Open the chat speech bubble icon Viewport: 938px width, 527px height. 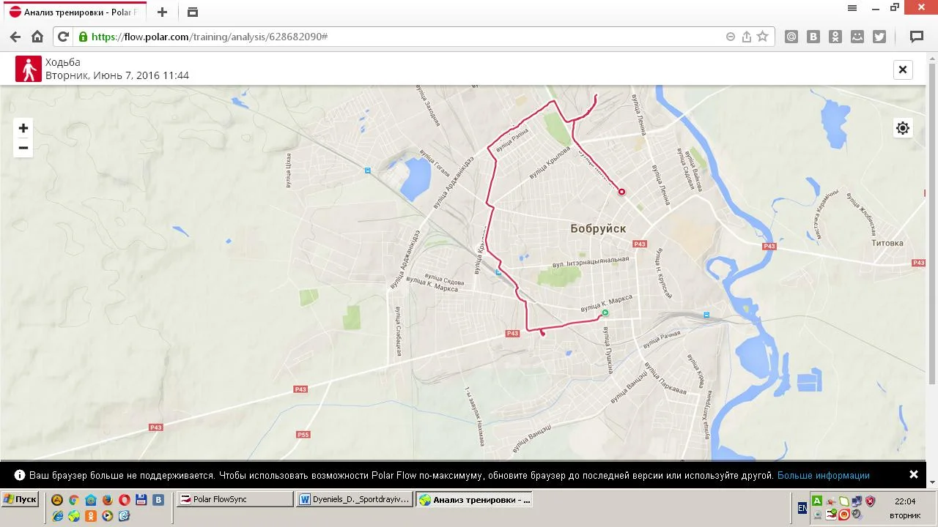[x=917, y=37]
